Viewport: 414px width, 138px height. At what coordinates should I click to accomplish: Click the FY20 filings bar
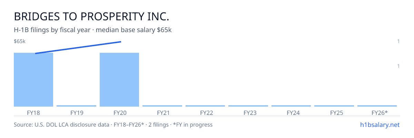click(119, 80)
